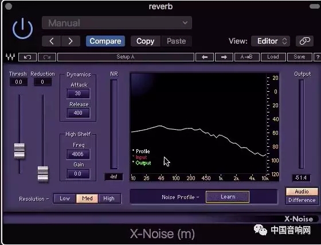The image size is (321, 245).
Task: Toggle the plugin power bypass button
Action: pyautogui.click(x=22, y=28)
